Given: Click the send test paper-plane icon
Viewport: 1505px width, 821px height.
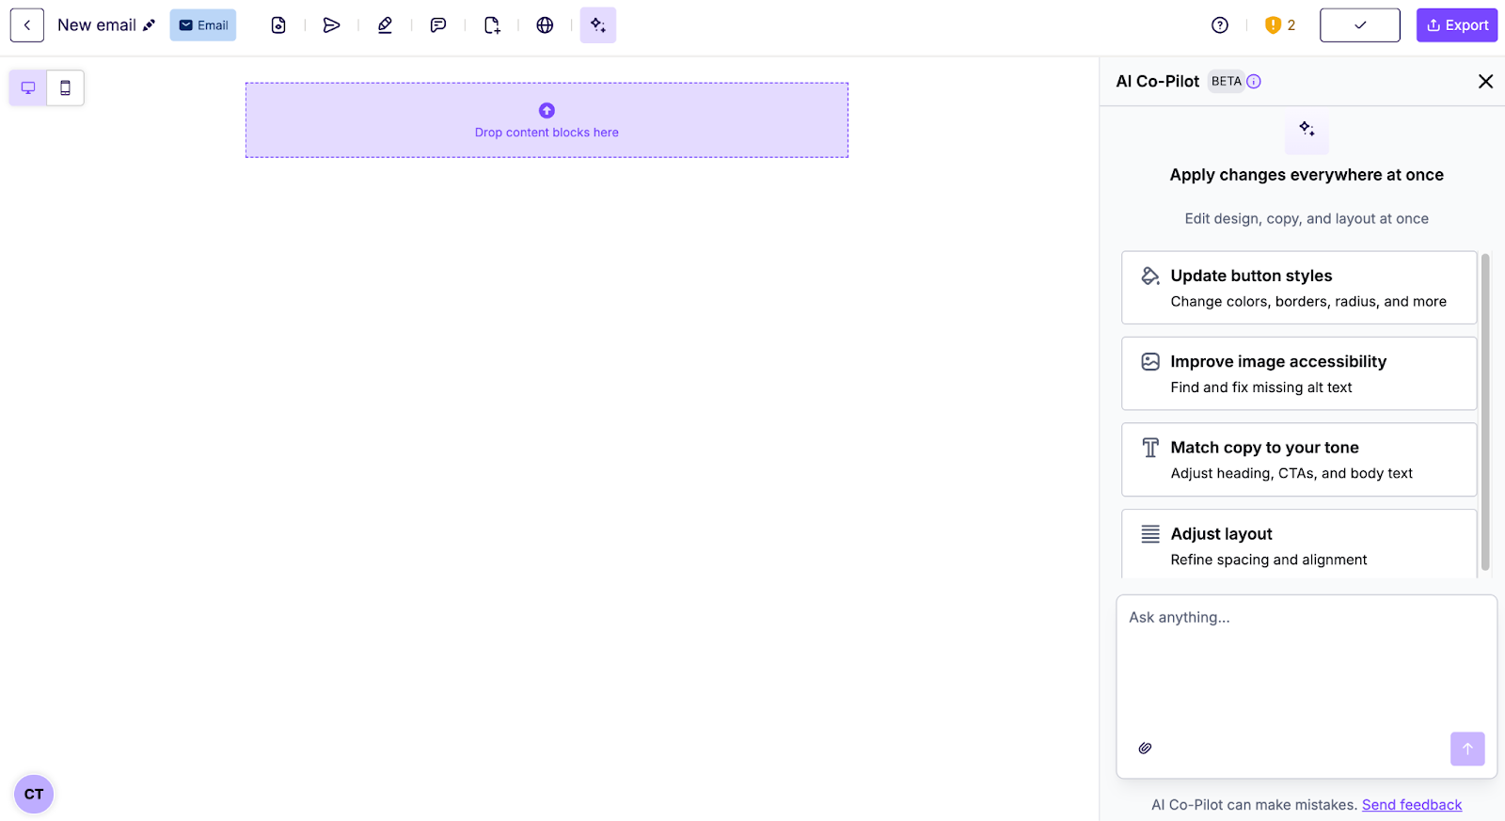Looking at the screenshot, I should coord(331,25).
